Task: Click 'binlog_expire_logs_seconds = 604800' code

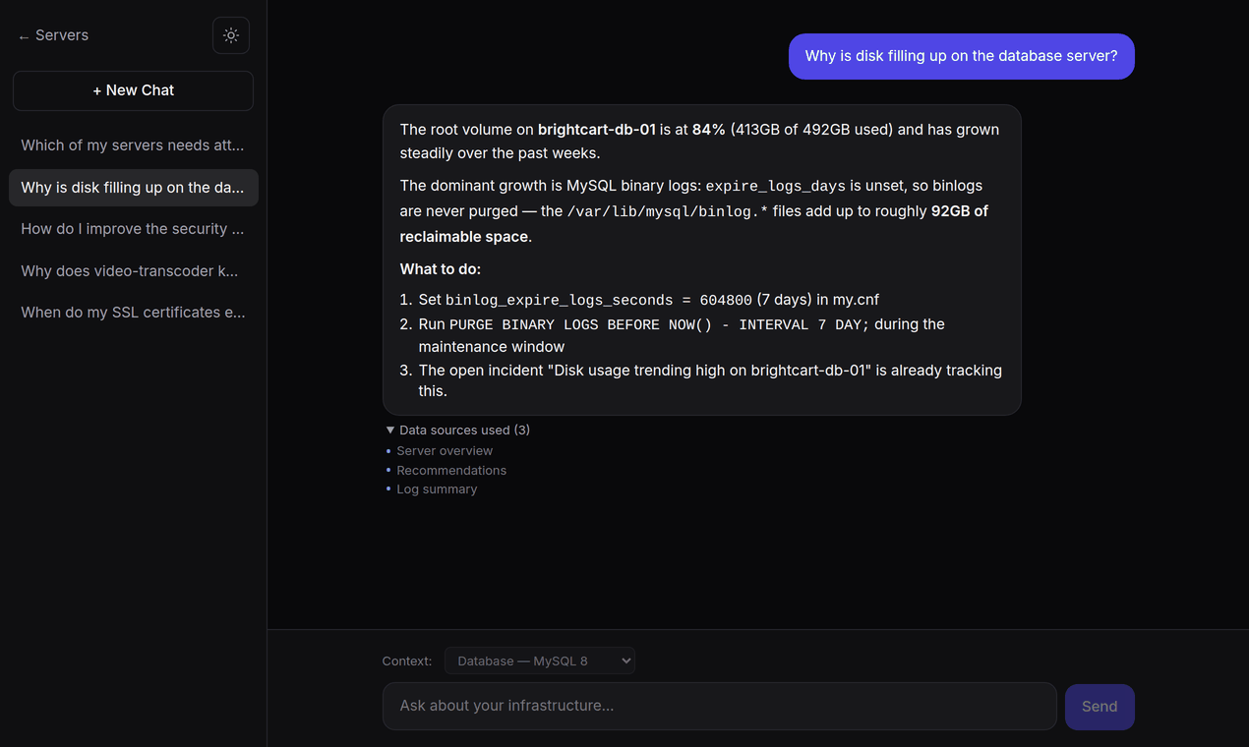Action: point(599,300)
